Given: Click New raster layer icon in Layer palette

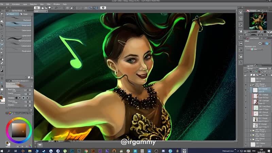Looking at the screenshot, I should [251, 75].
